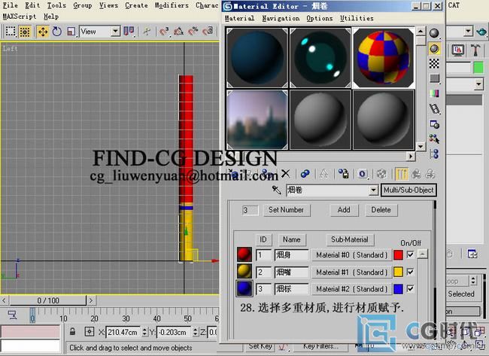Click the yellow color swatch for Material #1
The width and height of the screenshot is (489, 356).
coord(398,272)
